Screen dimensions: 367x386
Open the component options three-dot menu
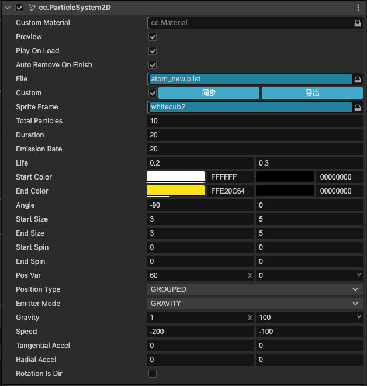(x=358, y=8)
